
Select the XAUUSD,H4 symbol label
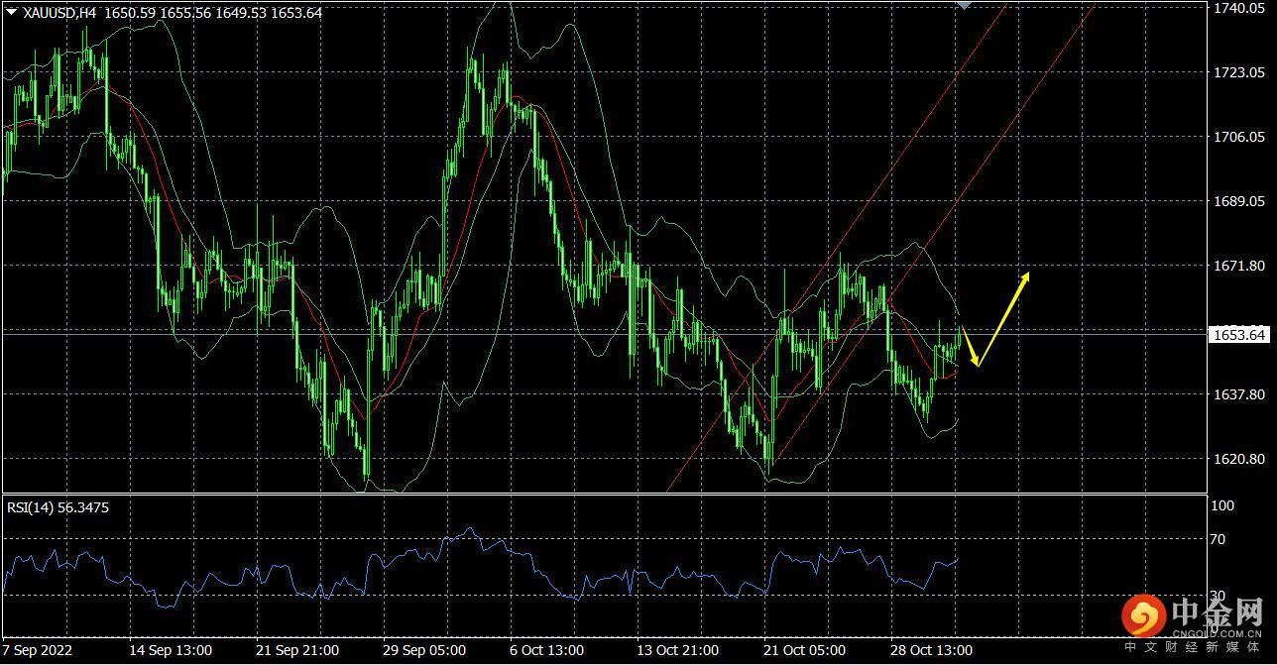point(59,13)
